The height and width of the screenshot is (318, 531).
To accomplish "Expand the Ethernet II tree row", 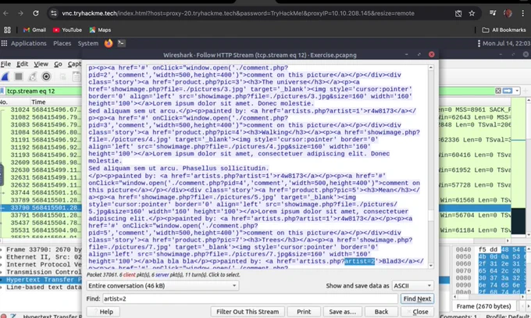I will tap(41, 257).
